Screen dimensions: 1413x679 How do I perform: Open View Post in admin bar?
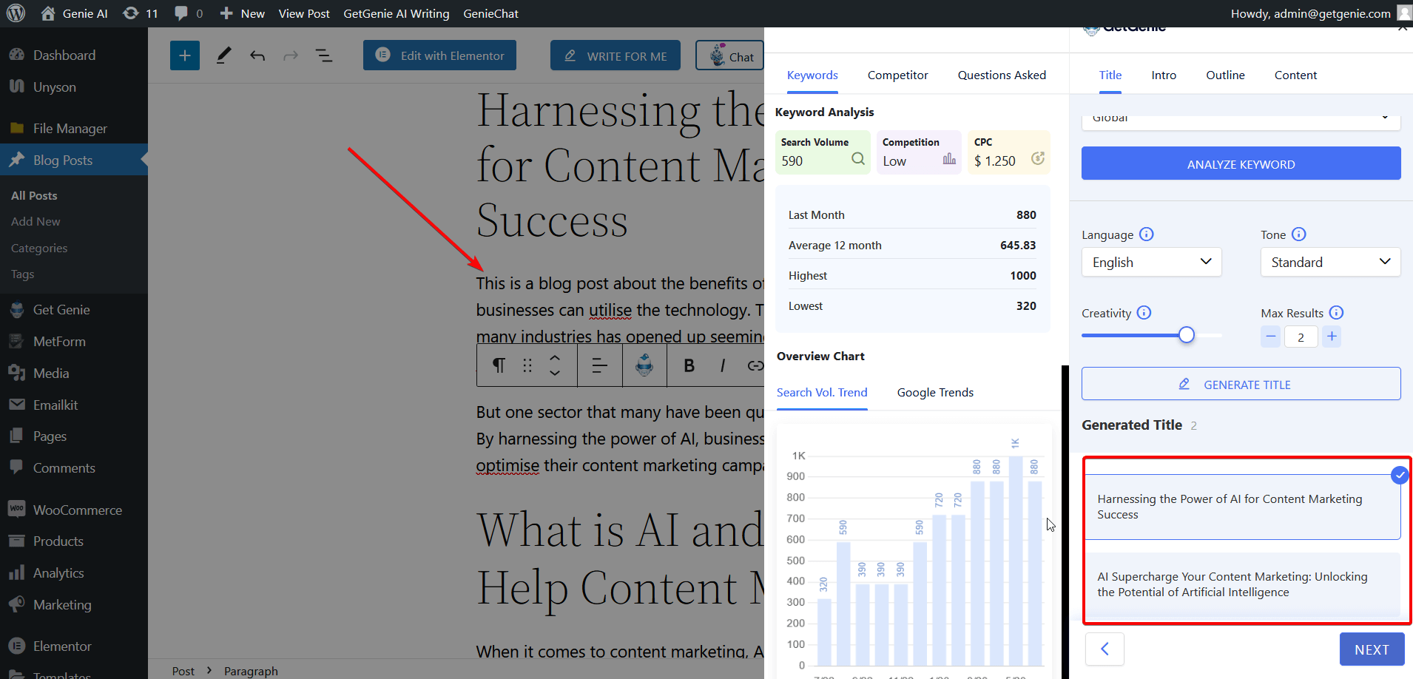[x=304, y=13]
